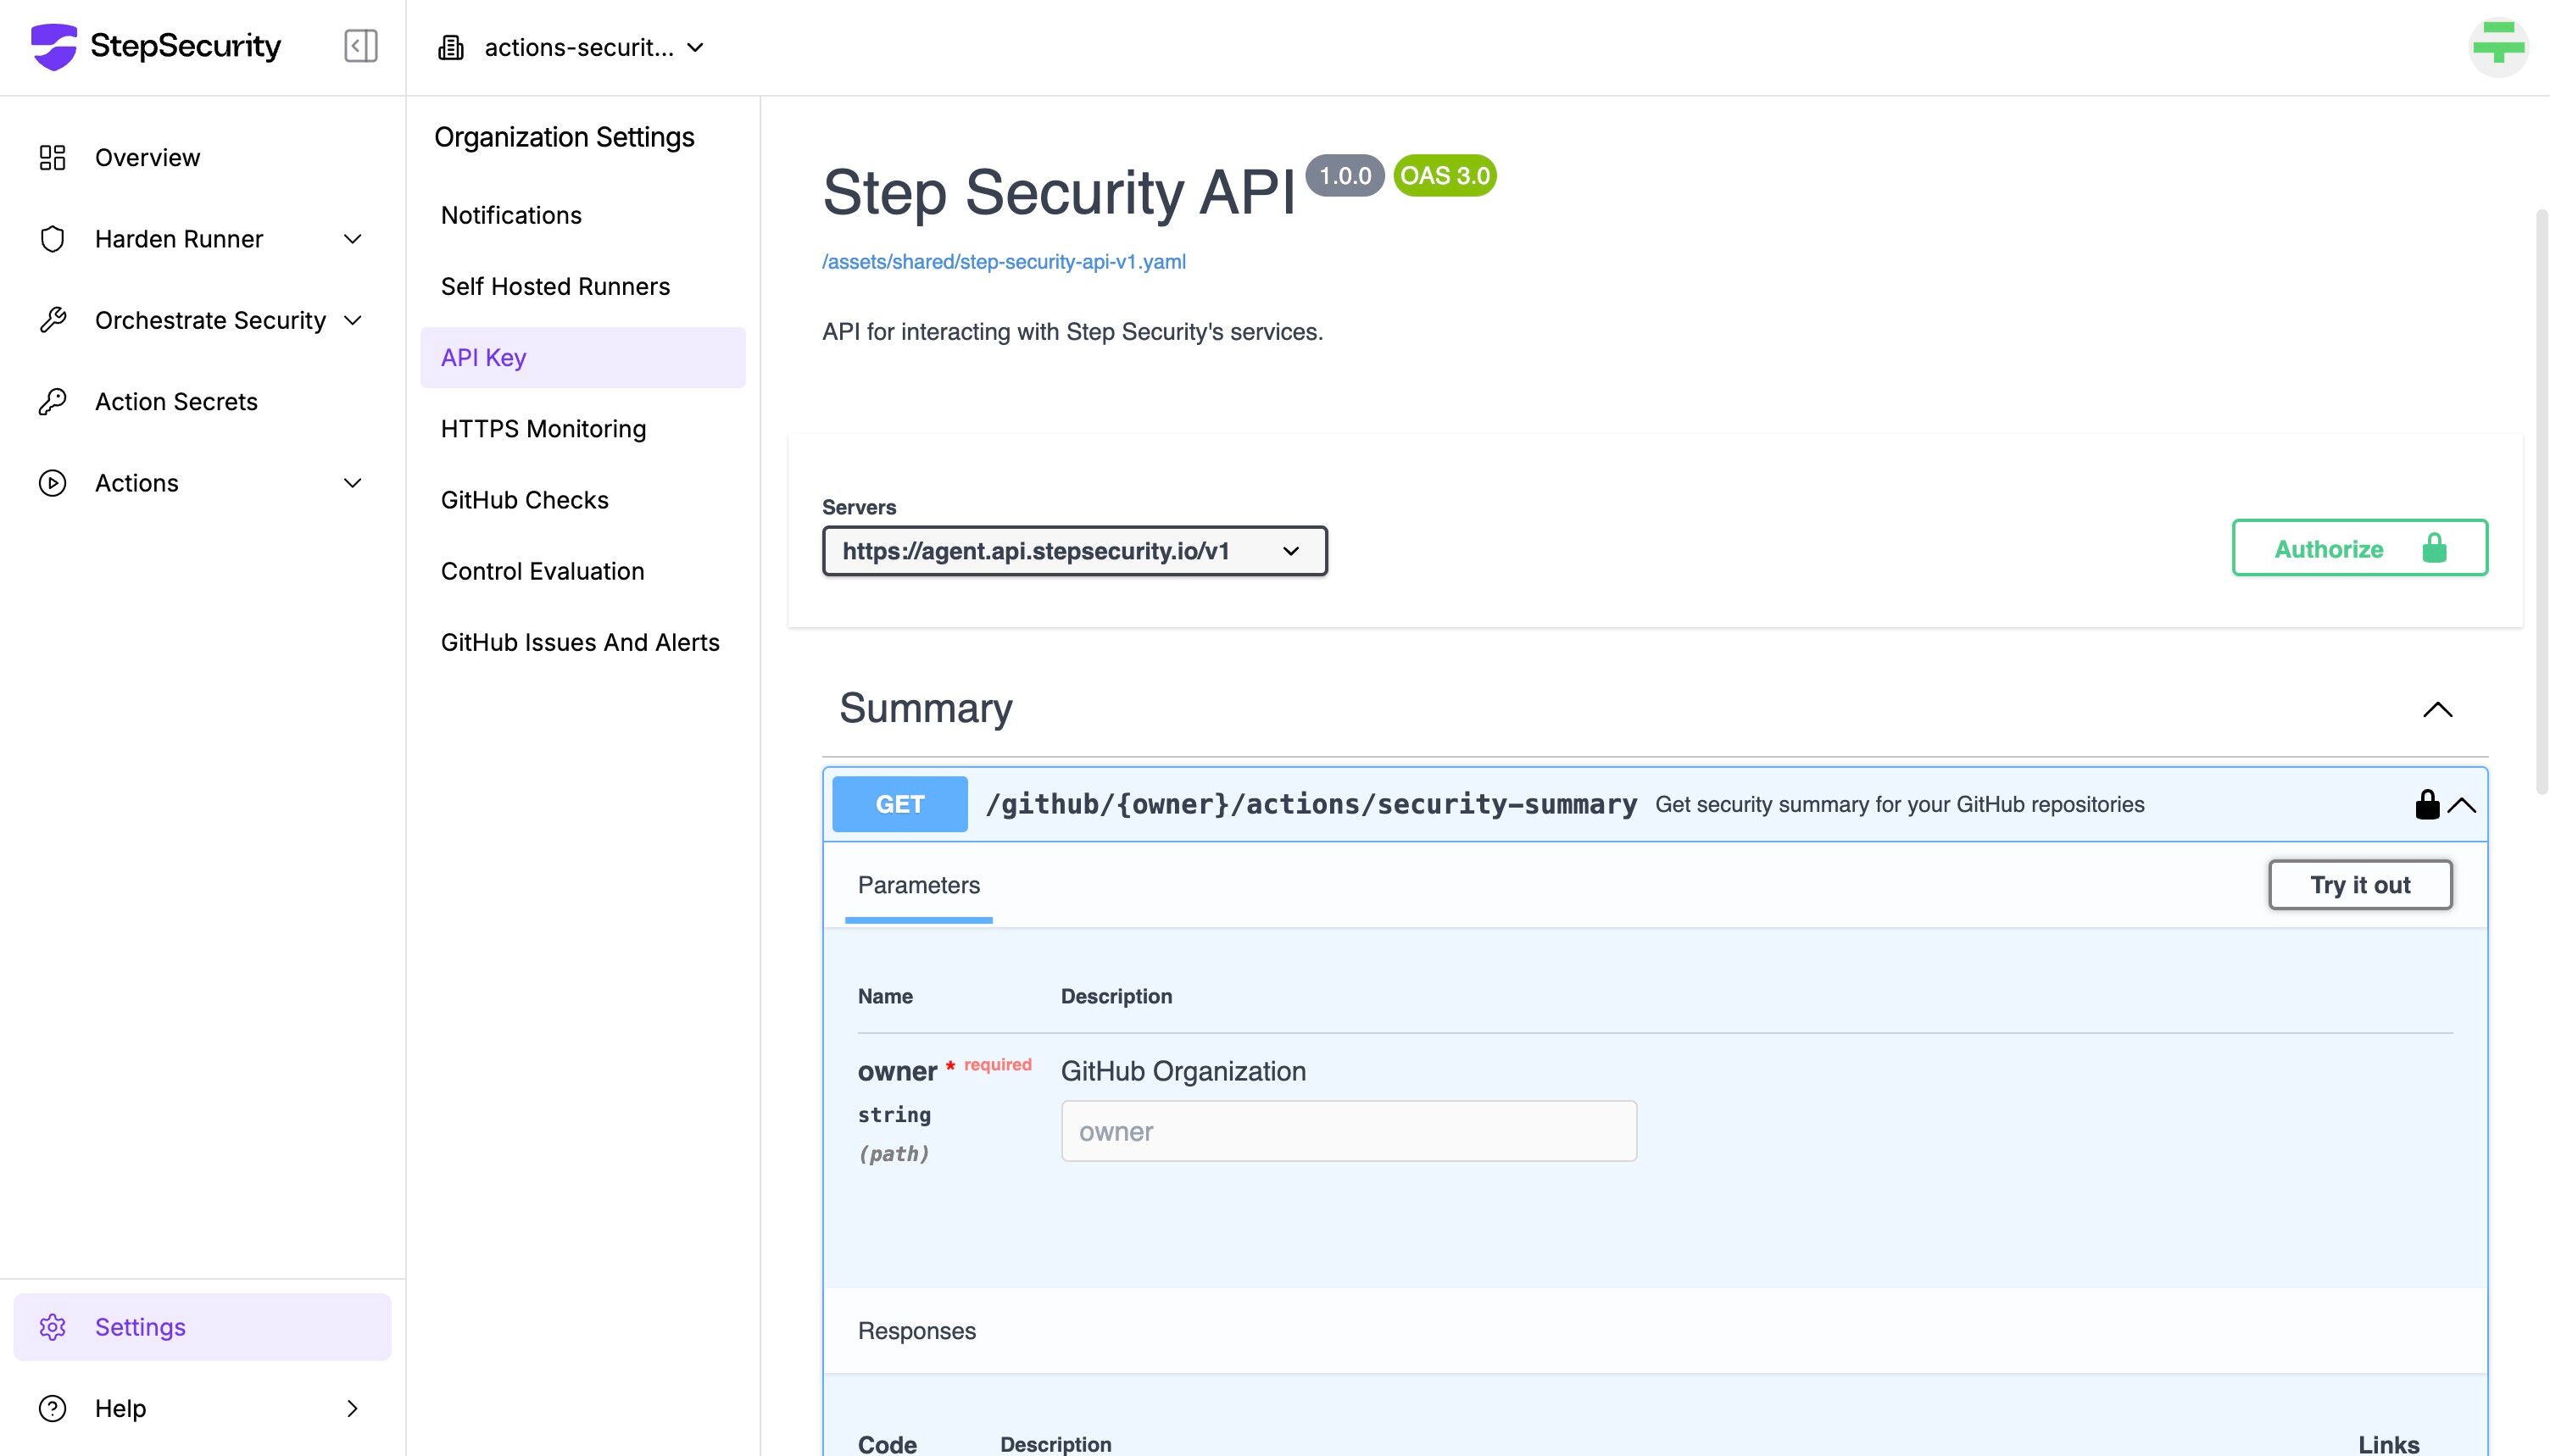The width and height of the screenshot is (2550, 1456).
Task: Select API Key settings item
Action: 583,358
